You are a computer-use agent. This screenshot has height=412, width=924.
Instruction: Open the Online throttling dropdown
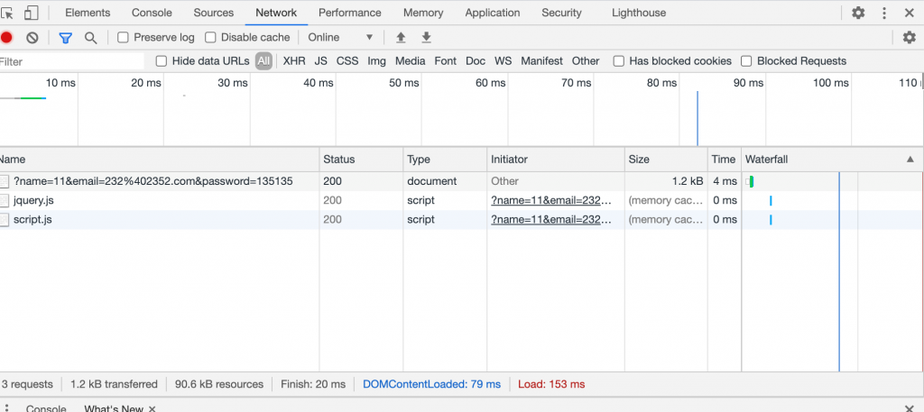tap(340, 38)
